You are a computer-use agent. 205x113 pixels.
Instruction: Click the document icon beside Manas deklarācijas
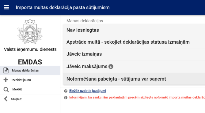[6, 71]
